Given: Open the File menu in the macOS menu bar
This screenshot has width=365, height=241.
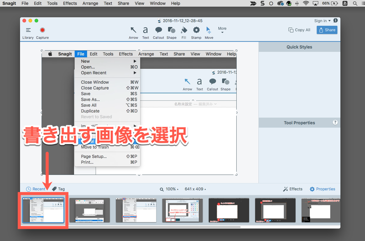Looking at the screenshot, I should 25,3.
